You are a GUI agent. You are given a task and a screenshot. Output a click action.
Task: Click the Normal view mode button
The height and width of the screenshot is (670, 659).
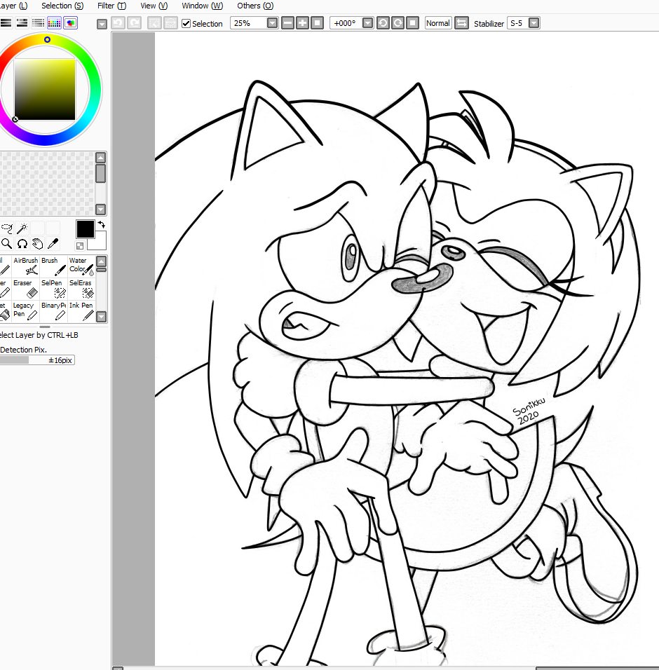click(438, 23)
